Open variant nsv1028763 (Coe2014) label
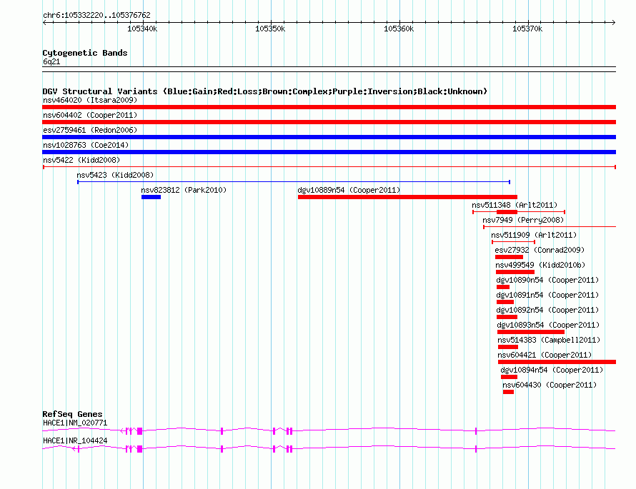The width and height of the screenshot is (636, 489). [x=86, y=145]
